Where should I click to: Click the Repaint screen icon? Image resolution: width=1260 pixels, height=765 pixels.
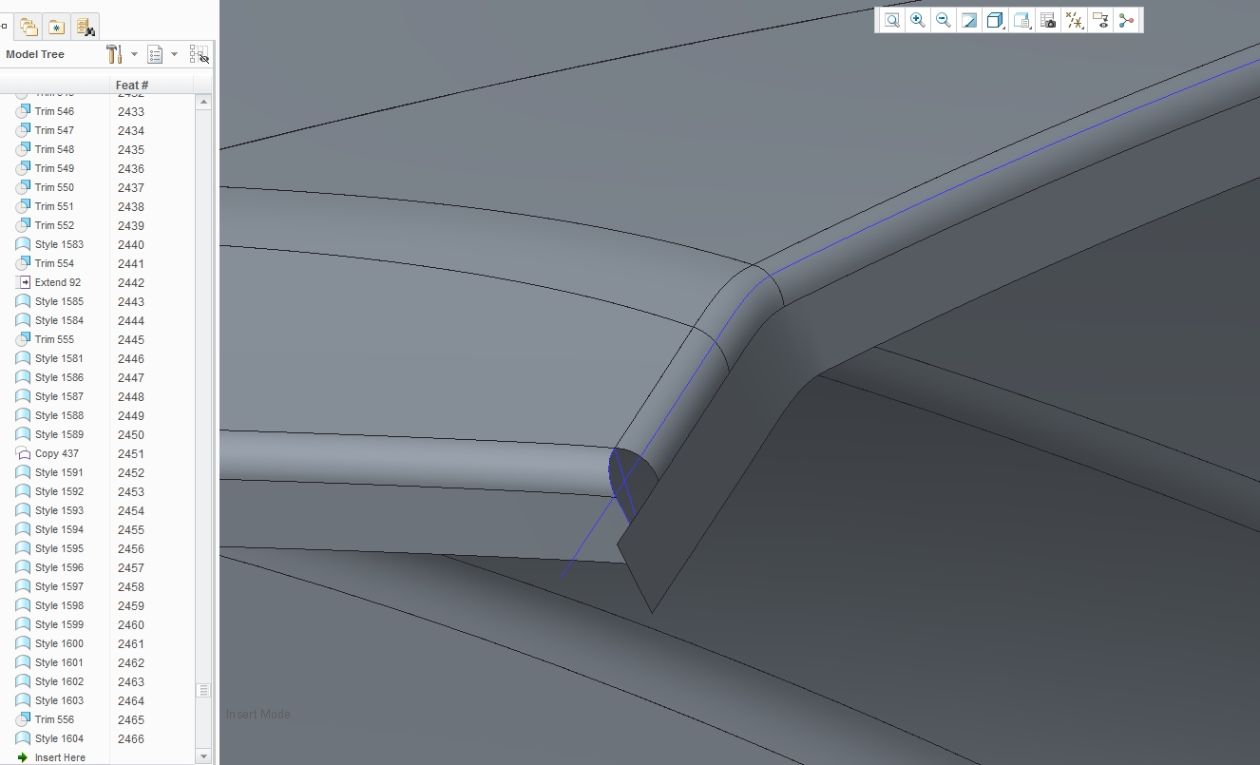pyautogui.click(x=969, y=21)
